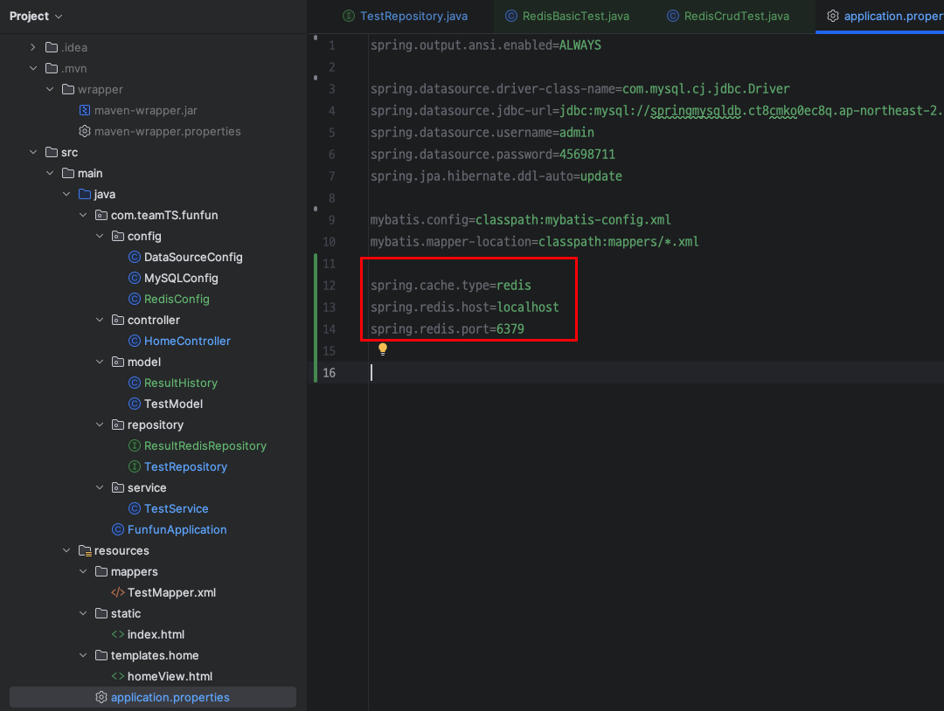The height and width of the screenshot is (711, 944).
Task: Click the spring.redis.host=localhost line
Action: click(465, 307)
